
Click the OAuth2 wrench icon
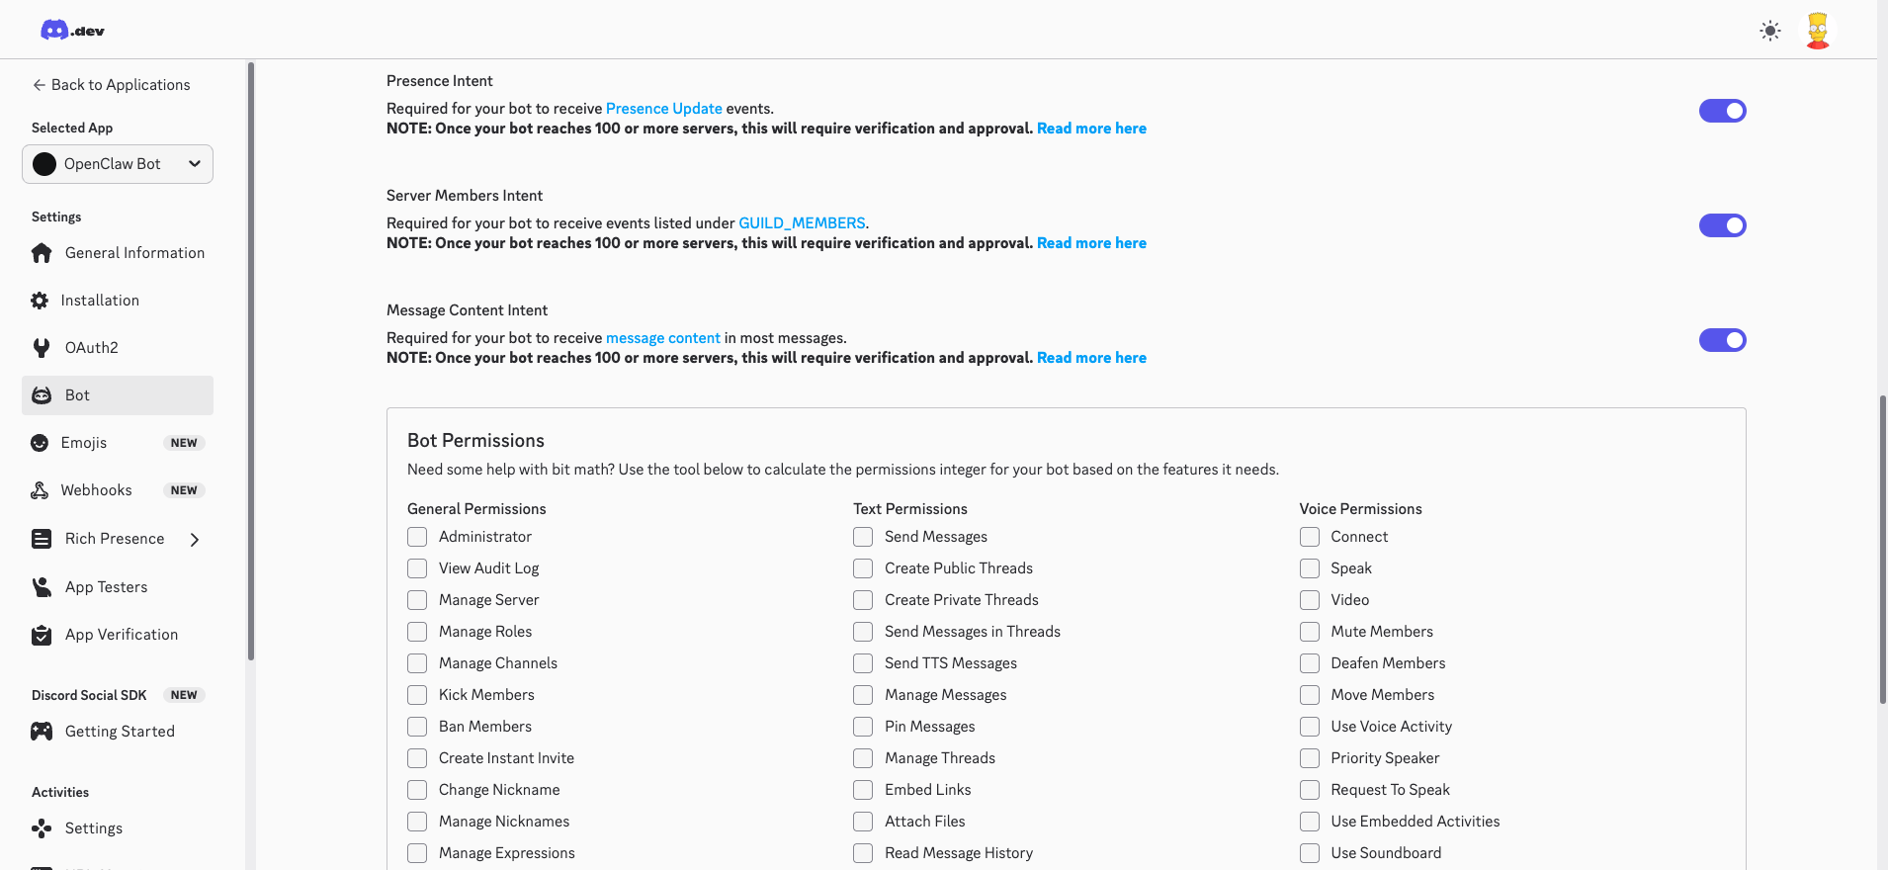click(x=42, y=348)
